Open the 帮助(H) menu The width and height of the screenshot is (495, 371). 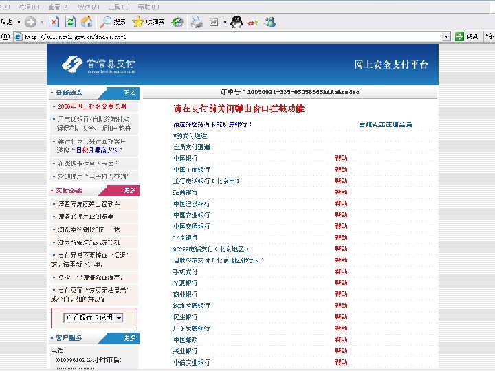pyautogui.click(x=148, y=7)
